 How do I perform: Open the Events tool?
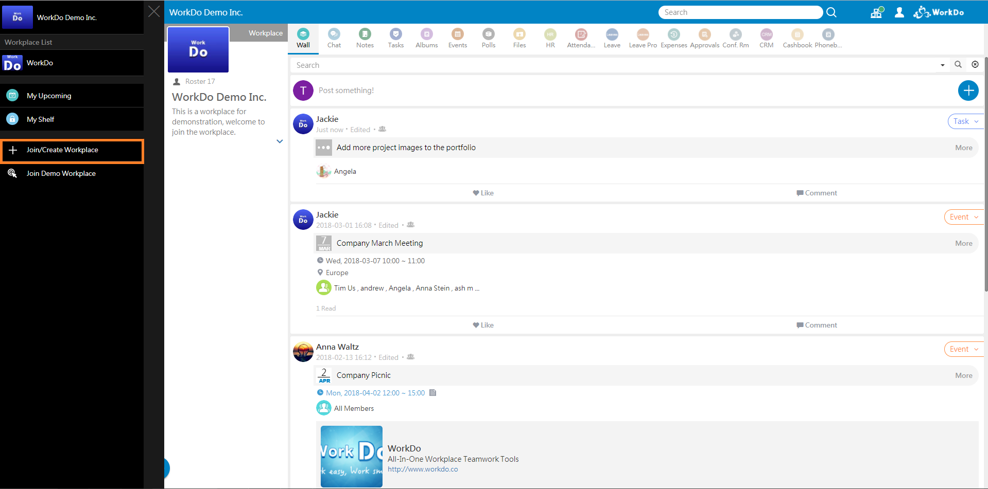(x=458, y=39)
